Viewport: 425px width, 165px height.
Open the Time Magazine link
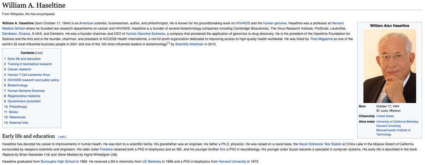(x=321, y=39)
